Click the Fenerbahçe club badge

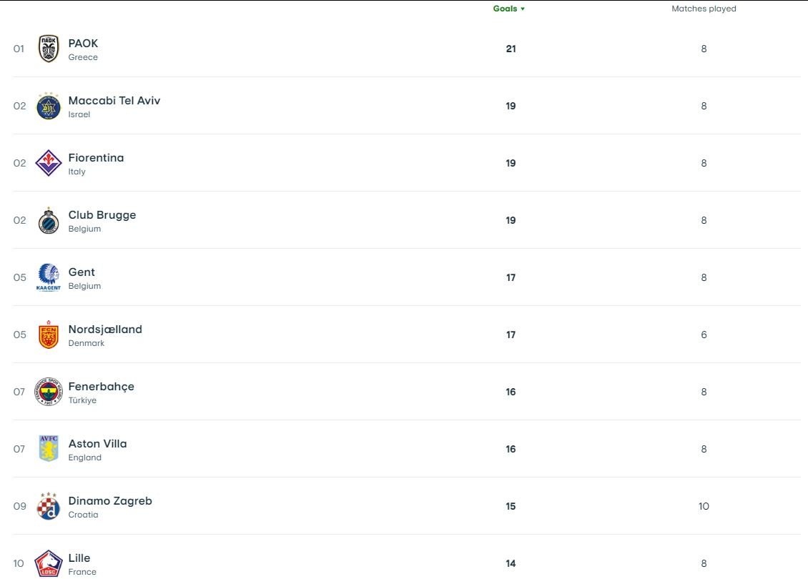[49, 392]
